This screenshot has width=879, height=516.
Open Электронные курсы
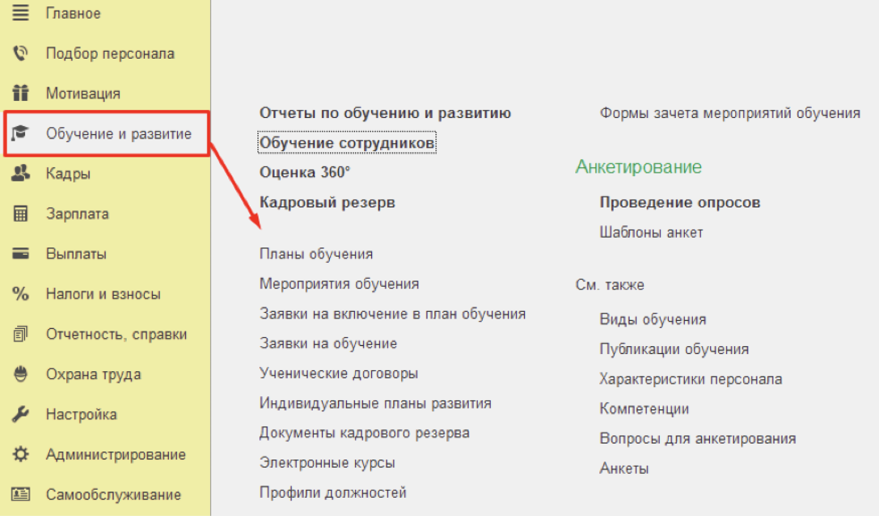coord(327,462)
